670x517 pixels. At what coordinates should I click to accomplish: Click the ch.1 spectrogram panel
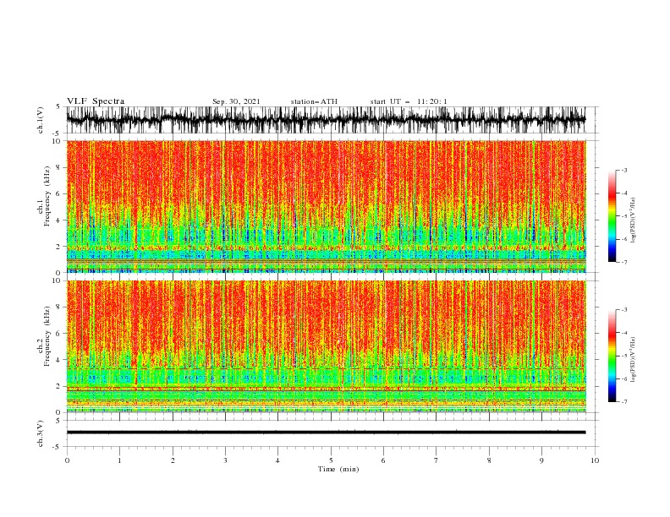click(x=326, y=206)
